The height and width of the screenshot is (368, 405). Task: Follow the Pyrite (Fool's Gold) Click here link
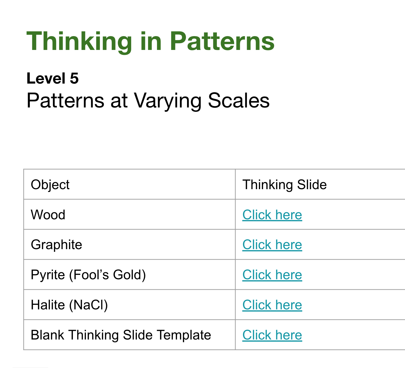click(x=272, y=275)
